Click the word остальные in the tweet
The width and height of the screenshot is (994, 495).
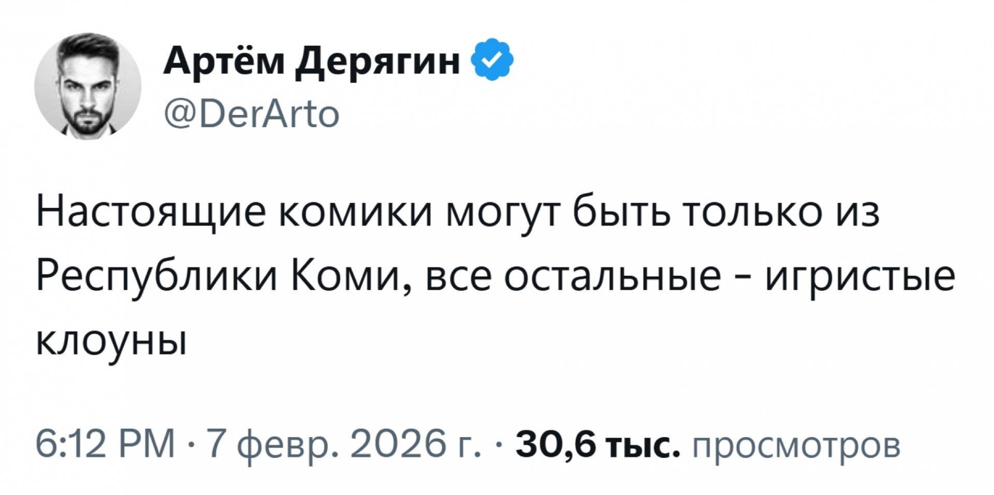point(612,276)
